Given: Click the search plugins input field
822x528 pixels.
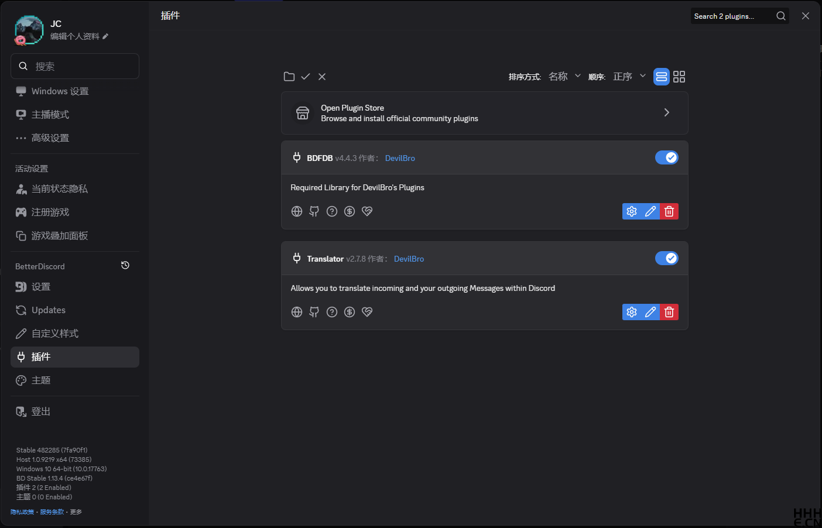Looking at the screenshot, I should (x=732, y=16).
